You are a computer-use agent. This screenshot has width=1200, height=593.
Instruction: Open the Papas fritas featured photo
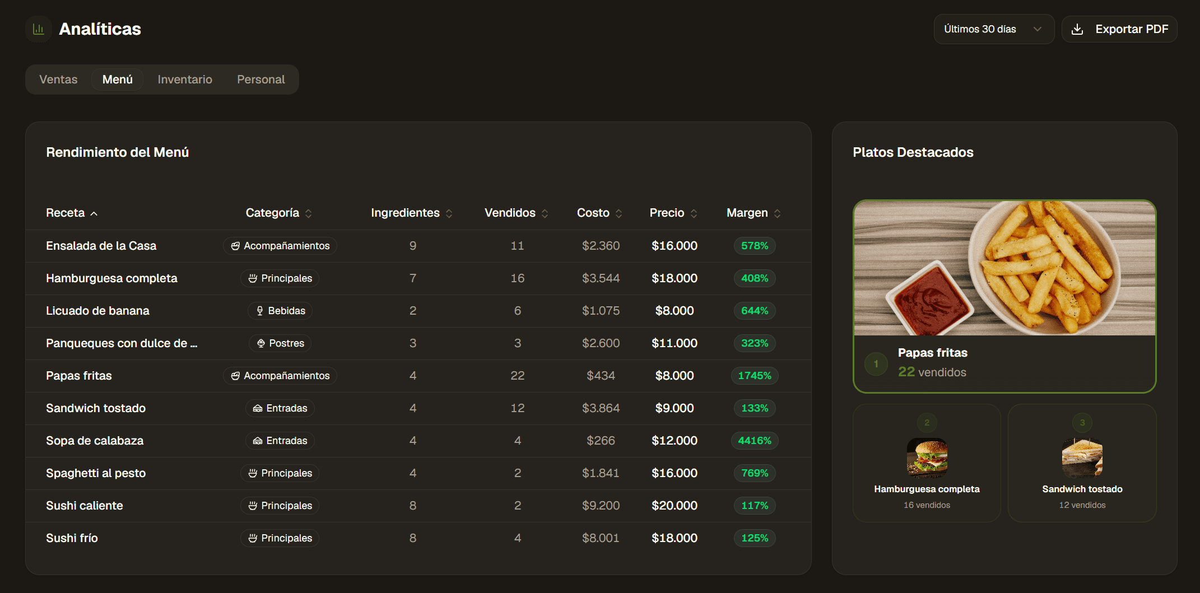[1004, 268]
